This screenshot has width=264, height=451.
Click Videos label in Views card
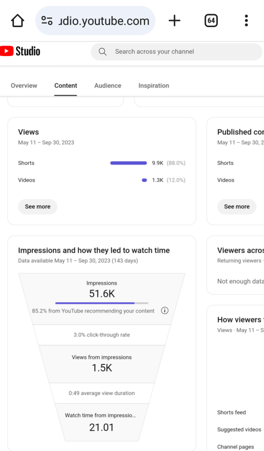point(27,180)
